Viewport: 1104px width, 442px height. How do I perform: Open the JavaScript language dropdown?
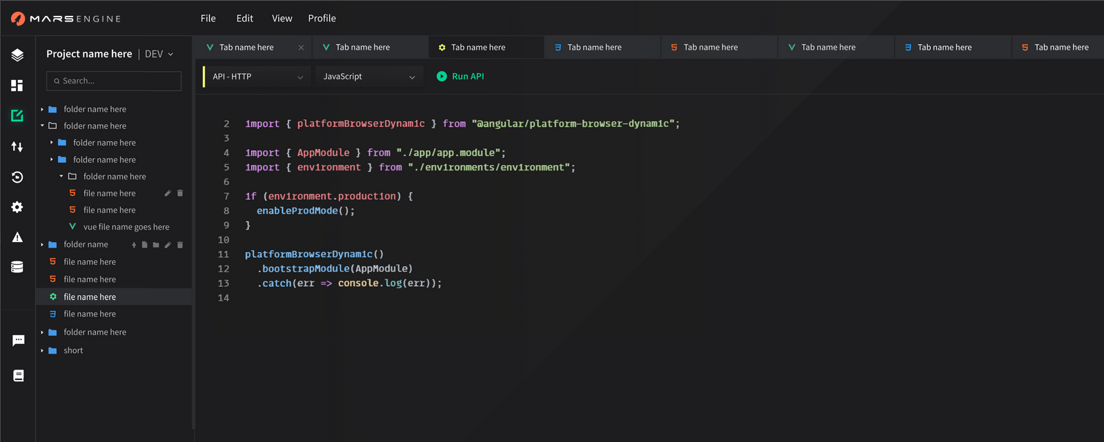pyautogui.click(x=368, y=77)
